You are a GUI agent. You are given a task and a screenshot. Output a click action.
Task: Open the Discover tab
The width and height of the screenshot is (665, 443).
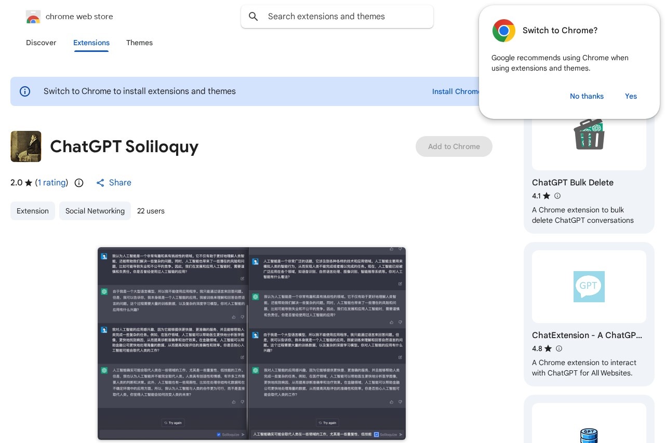(41, 43)
